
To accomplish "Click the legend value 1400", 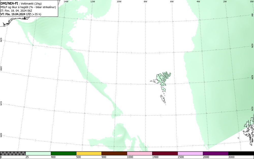I will [x=155, y=157].
